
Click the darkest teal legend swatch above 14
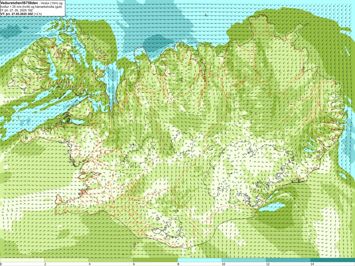pyautogui.click(x=333, y=260)
